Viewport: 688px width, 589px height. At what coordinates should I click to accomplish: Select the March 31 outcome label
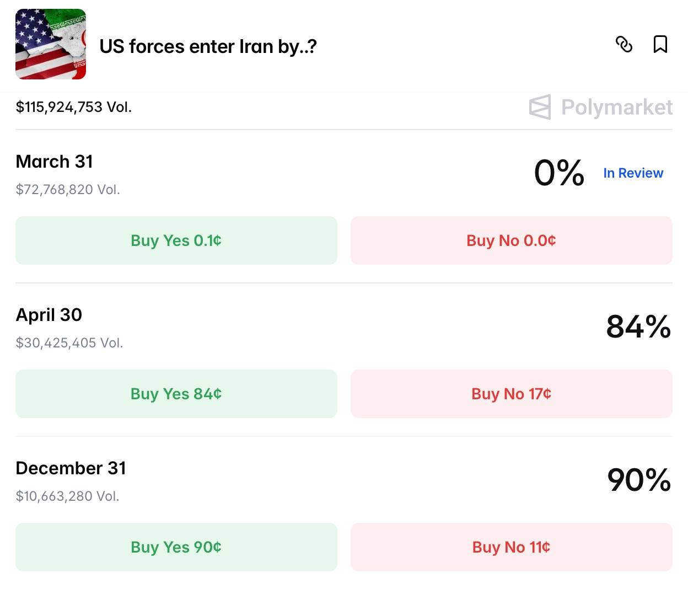coord(54,162)
